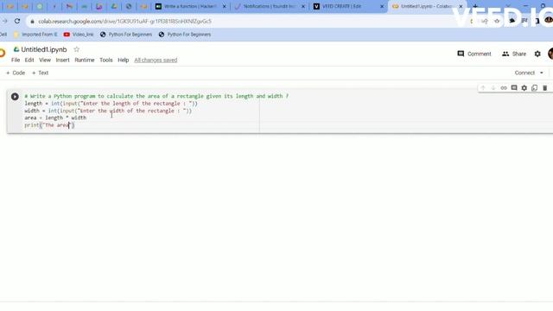Screen dimensions: 553x311
Task: Open the File menu
Action: (x=16, y=60)
